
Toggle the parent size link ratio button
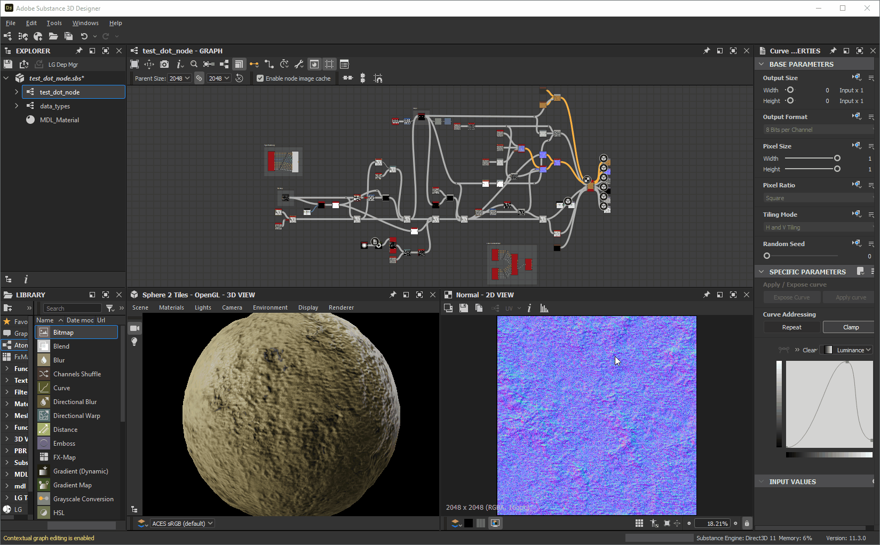point(199,78)
